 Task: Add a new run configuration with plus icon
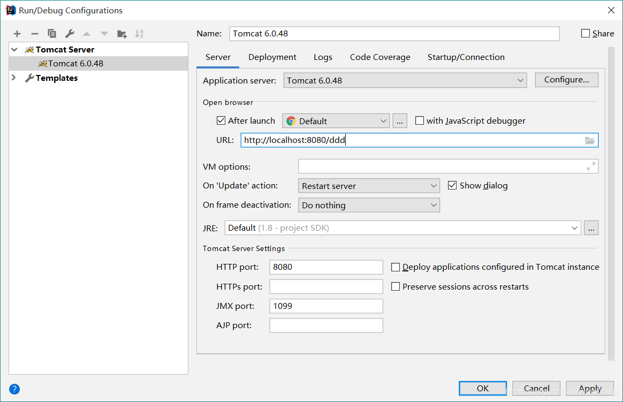click(x=17, y=34)
